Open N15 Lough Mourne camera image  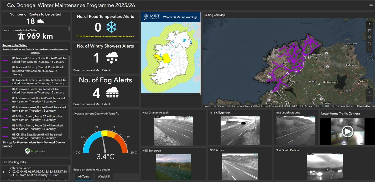coord(296,131)
